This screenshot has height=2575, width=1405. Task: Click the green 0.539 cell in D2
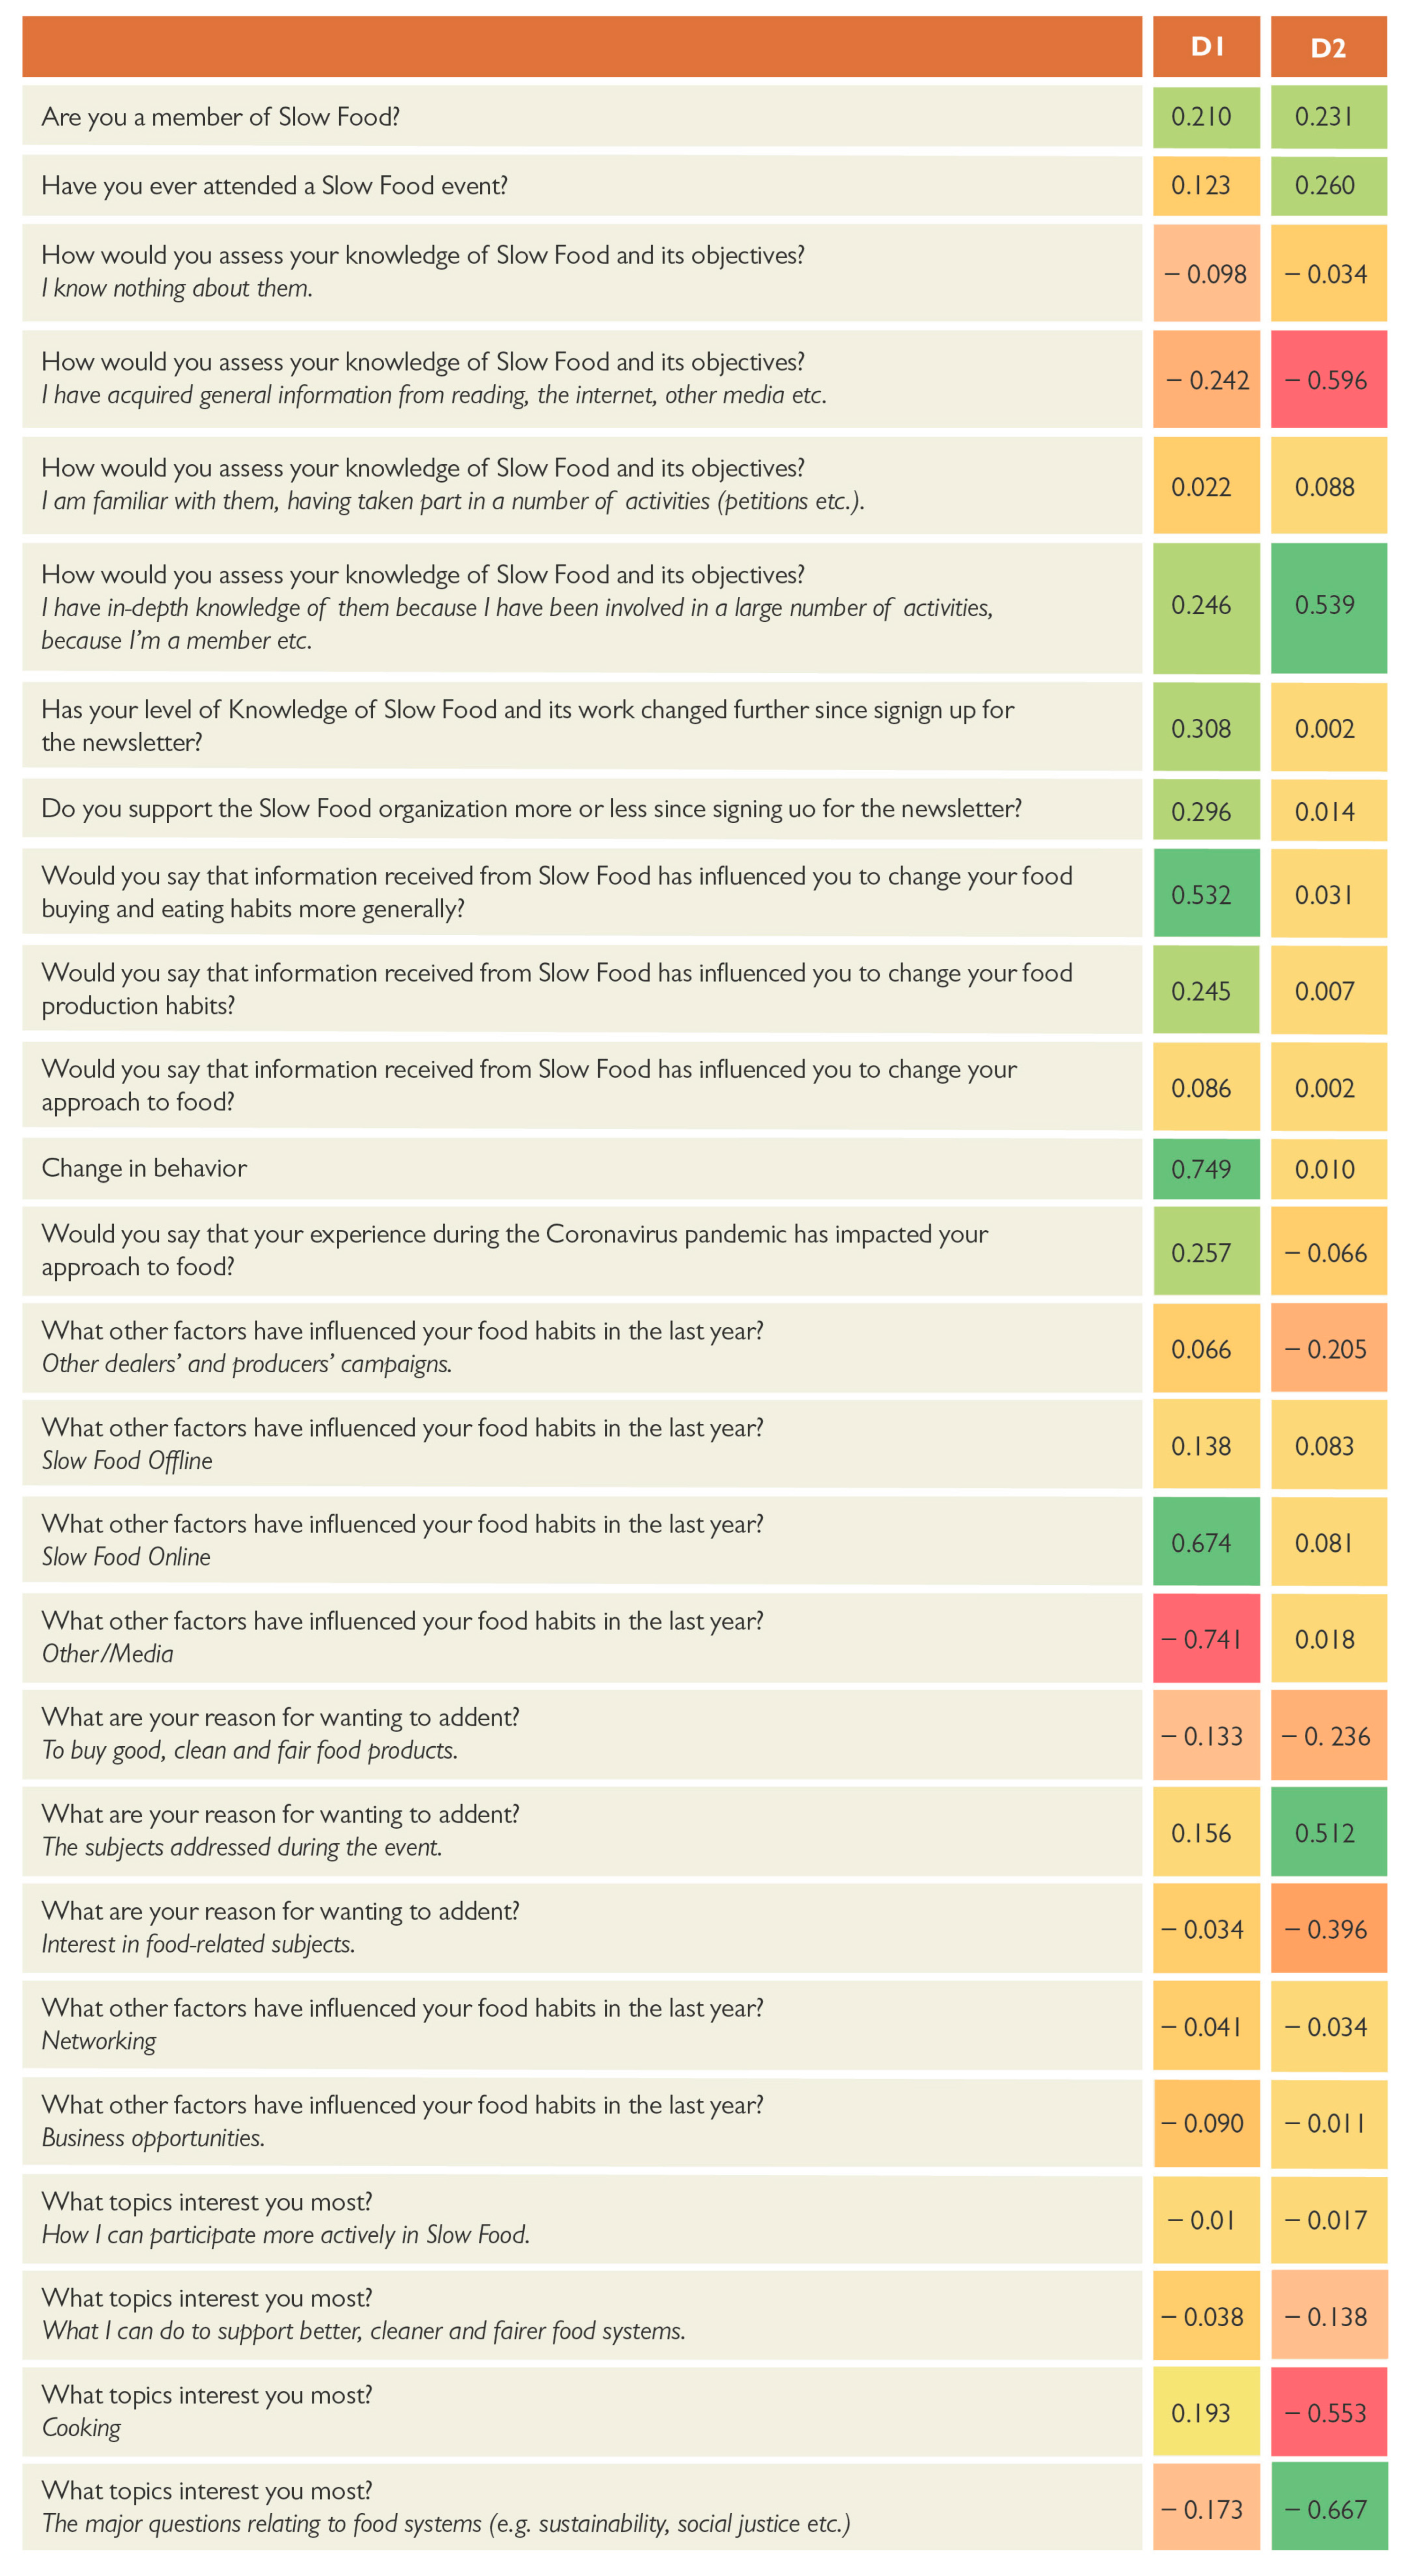coord(1327,606)
